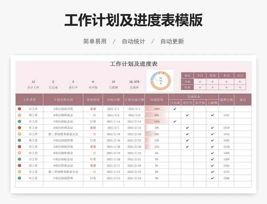Click the 1510 overdue days value

tap(227, 146)
